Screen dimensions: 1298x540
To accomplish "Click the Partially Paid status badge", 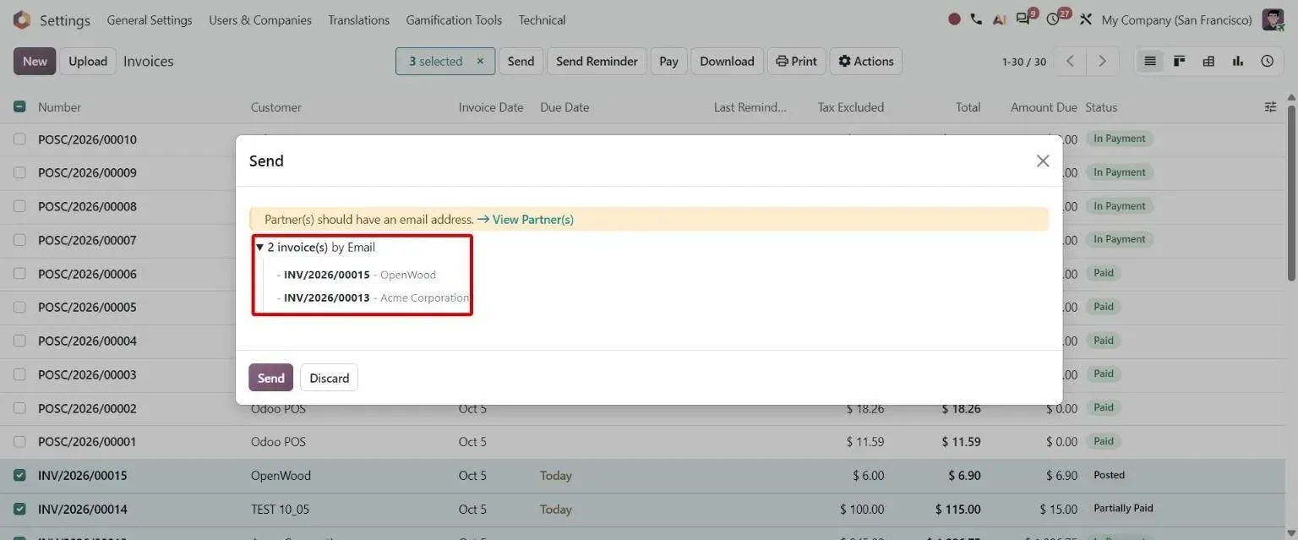I will tap(1123, 509).
